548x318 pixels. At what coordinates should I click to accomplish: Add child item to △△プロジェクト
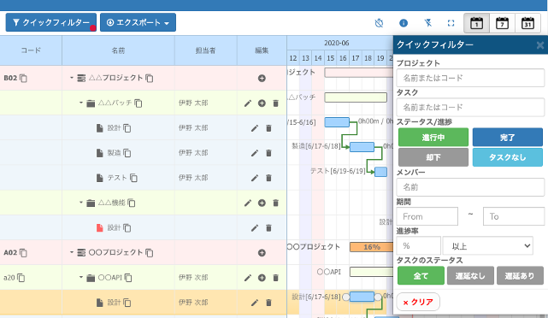pos(262,79)
